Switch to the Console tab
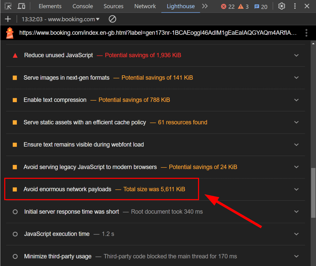 click(83, 6)
